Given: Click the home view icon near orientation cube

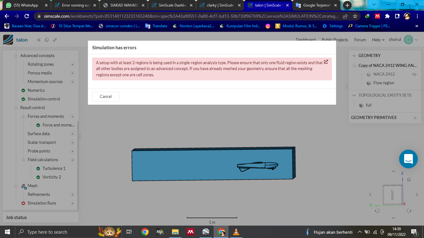Looking at the screenshot, I should click(409, 179).
